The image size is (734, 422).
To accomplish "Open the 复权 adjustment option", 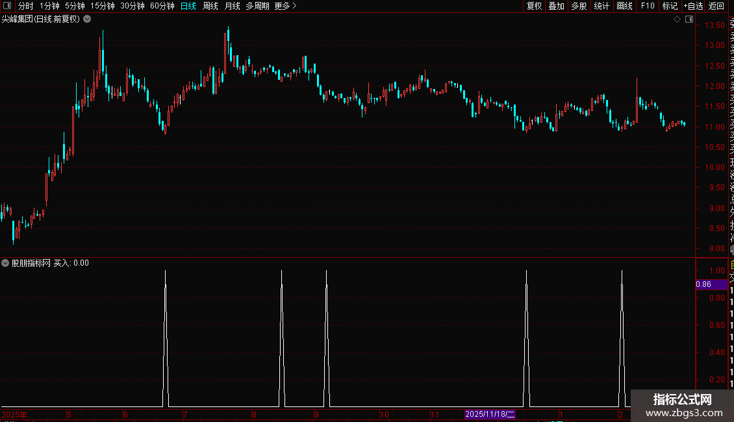I will [534, 6].
